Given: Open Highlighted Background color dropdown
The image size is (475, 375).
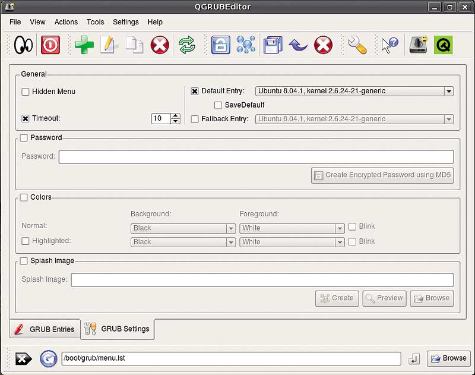Looking at the screenshot, I should point(183,242).
